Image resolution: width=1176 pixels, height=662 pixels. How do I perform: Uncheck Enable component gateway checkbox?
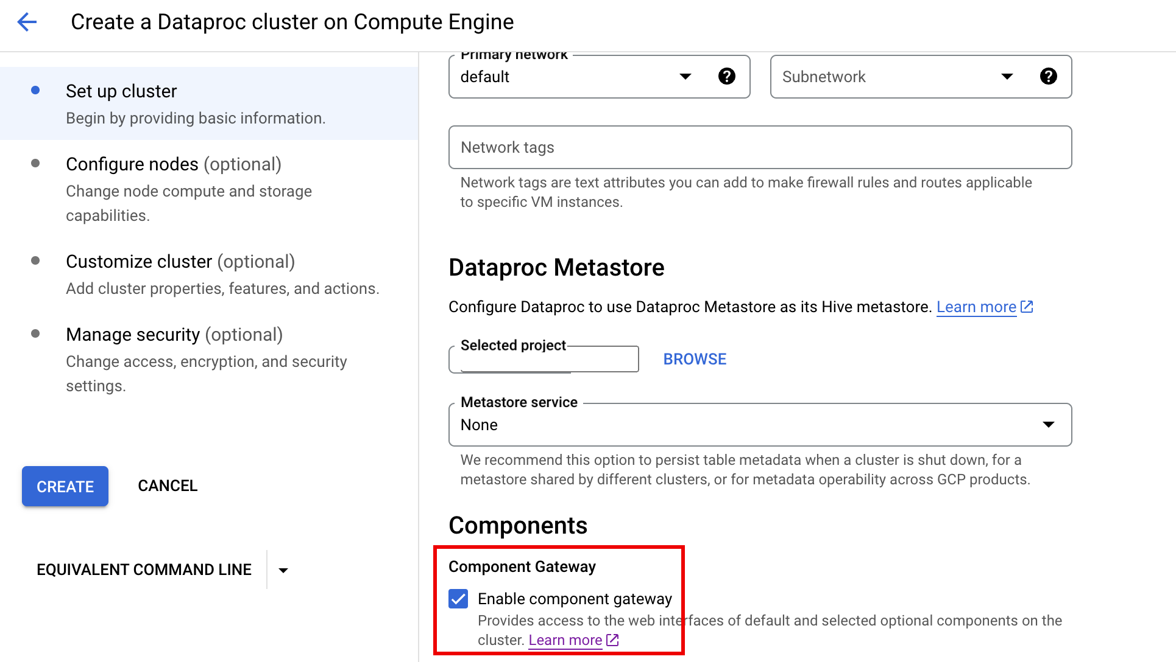tap(458, 599)
